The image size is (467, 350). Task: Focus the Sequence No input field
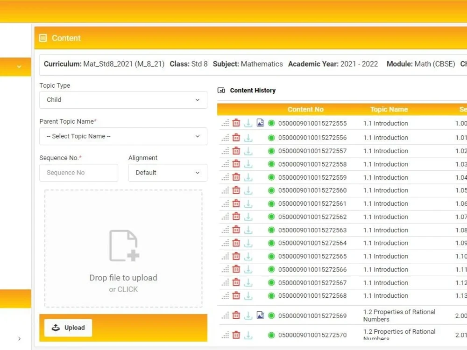78,173
